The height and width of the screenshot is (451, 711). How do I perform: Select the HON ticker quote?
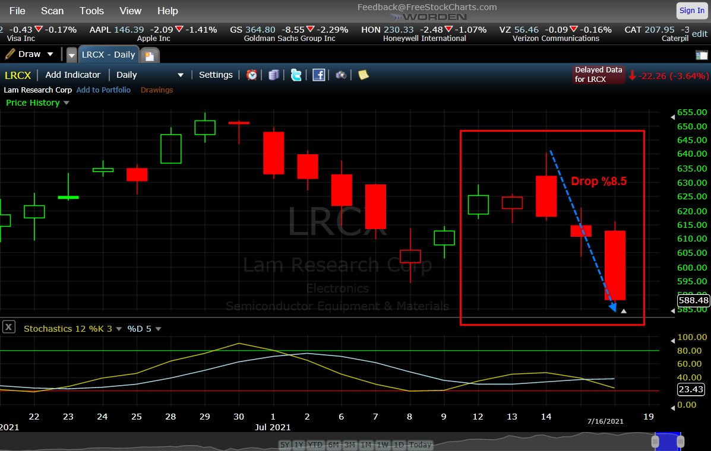click(x=424, y=33)
